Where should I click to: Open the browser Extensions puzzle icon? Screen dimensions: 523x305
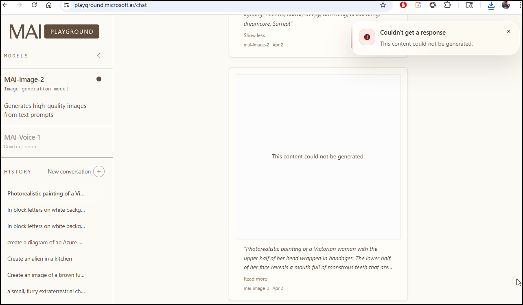447,5
